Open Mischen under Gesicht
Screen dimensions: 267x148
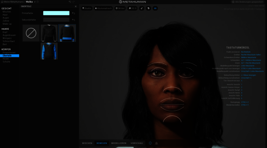(7, 12)
